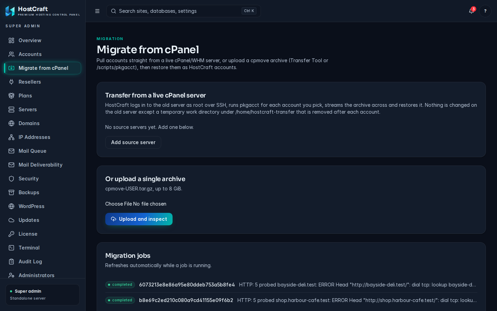Click the HostCraft logo icon
The height and width of the screenshot is (311, 497).
point(10,11)
